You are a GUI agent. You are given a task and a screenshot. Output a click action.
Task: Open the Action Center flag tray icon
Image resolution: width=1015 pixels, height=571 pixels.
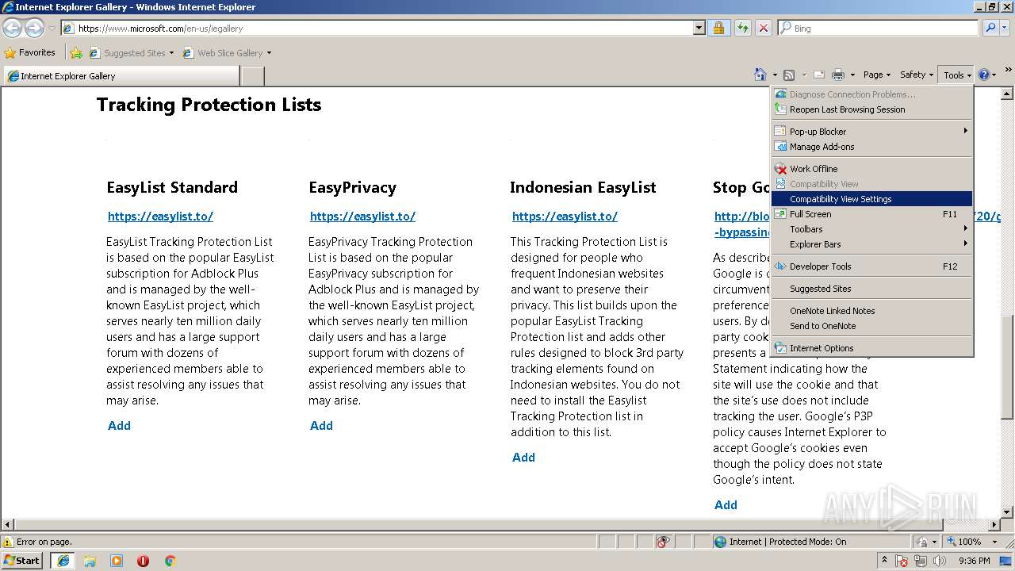902,561
